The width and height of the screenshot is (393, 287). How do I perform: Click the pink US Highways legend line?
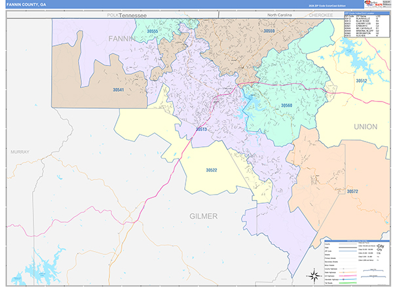[348, 276]
